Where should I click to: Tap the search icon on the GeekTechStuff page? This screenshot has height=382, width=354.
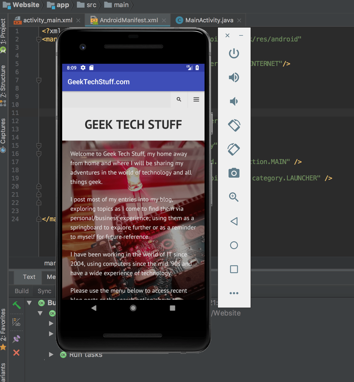[x=179, y=99]
